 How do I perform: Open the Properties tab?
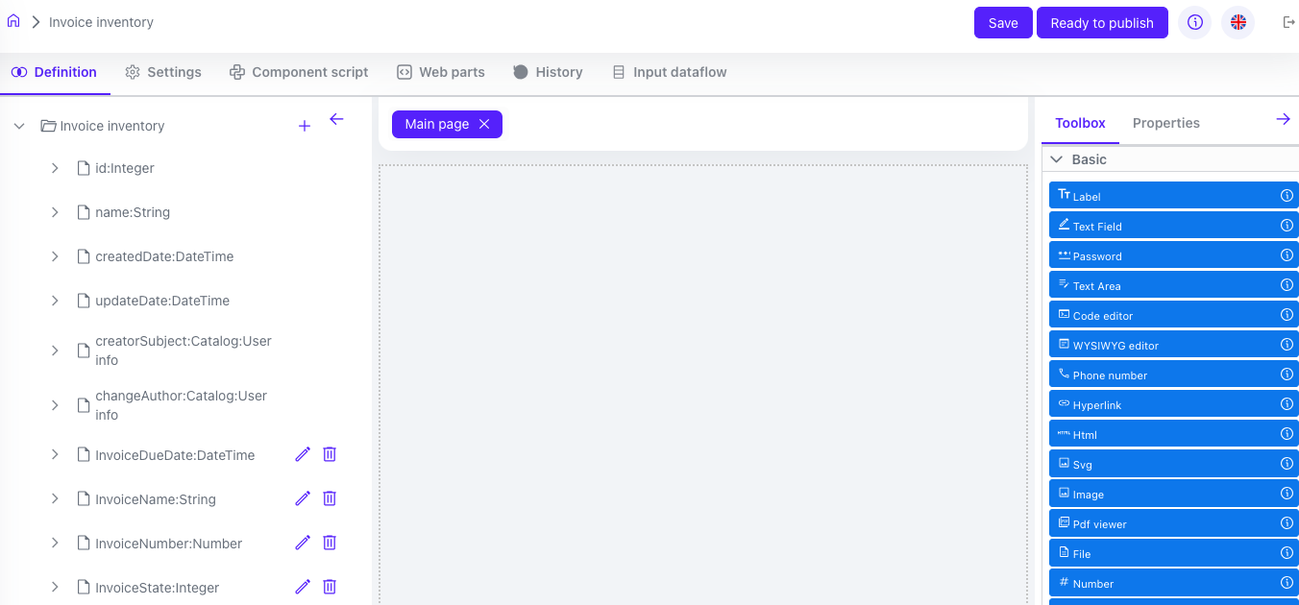(x=1165, y=123)
